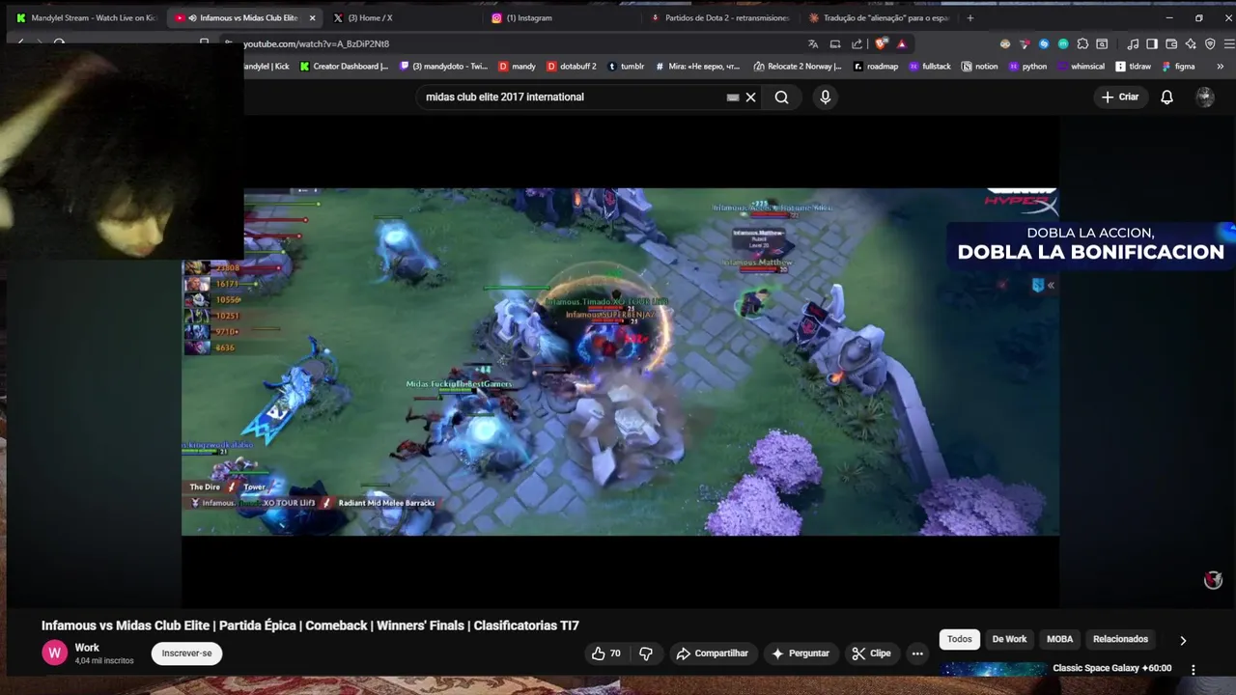The image size is (1236, 695).
Task: Click the Clipe scissors button
Action: [x=871, y=653]
